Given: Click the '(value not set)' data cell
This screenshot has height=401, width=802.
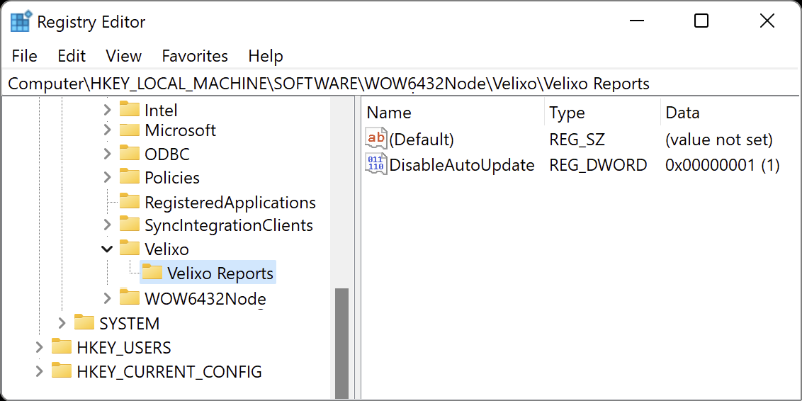Looking at the screenshot, I should pyautogui.click(x=719, y=139).
